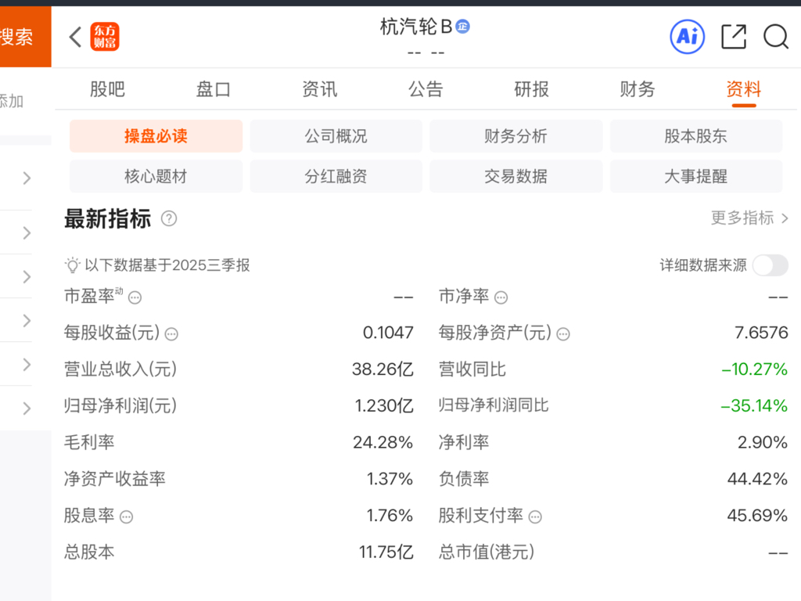801x601 pixels.
Task: Tap the info icon beside 股利支付率
Action: coord(535,516)
